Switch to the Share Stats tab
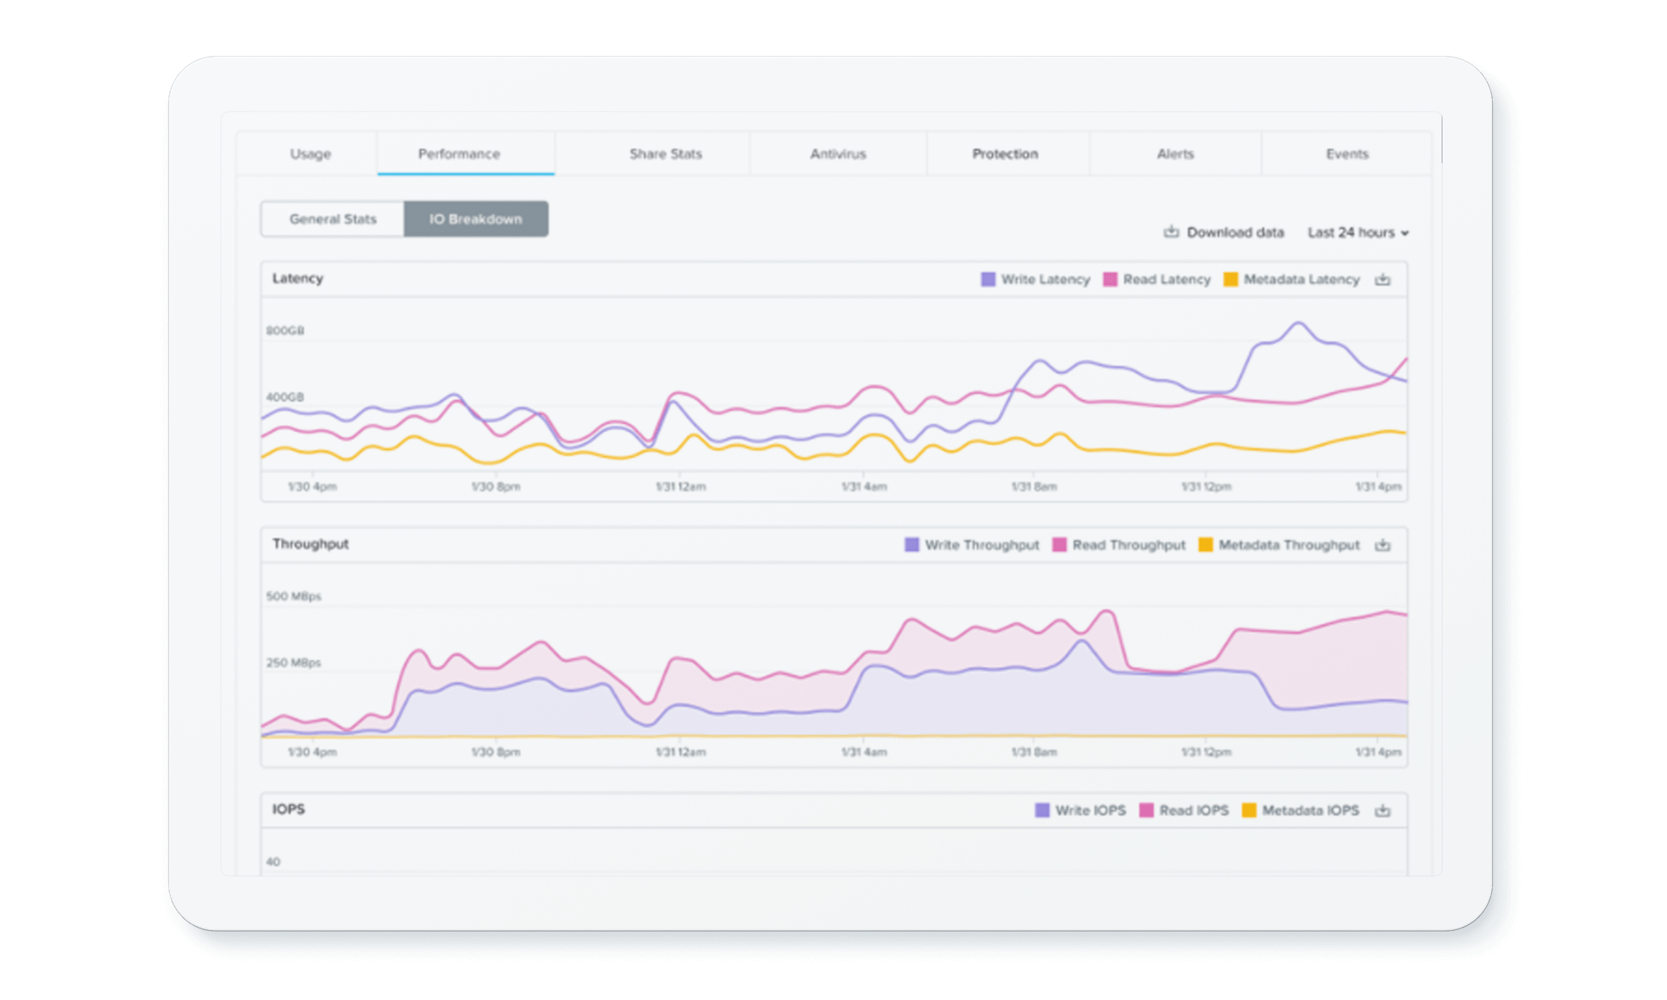Viewport: 1667px width, 1000px height. 665,154
